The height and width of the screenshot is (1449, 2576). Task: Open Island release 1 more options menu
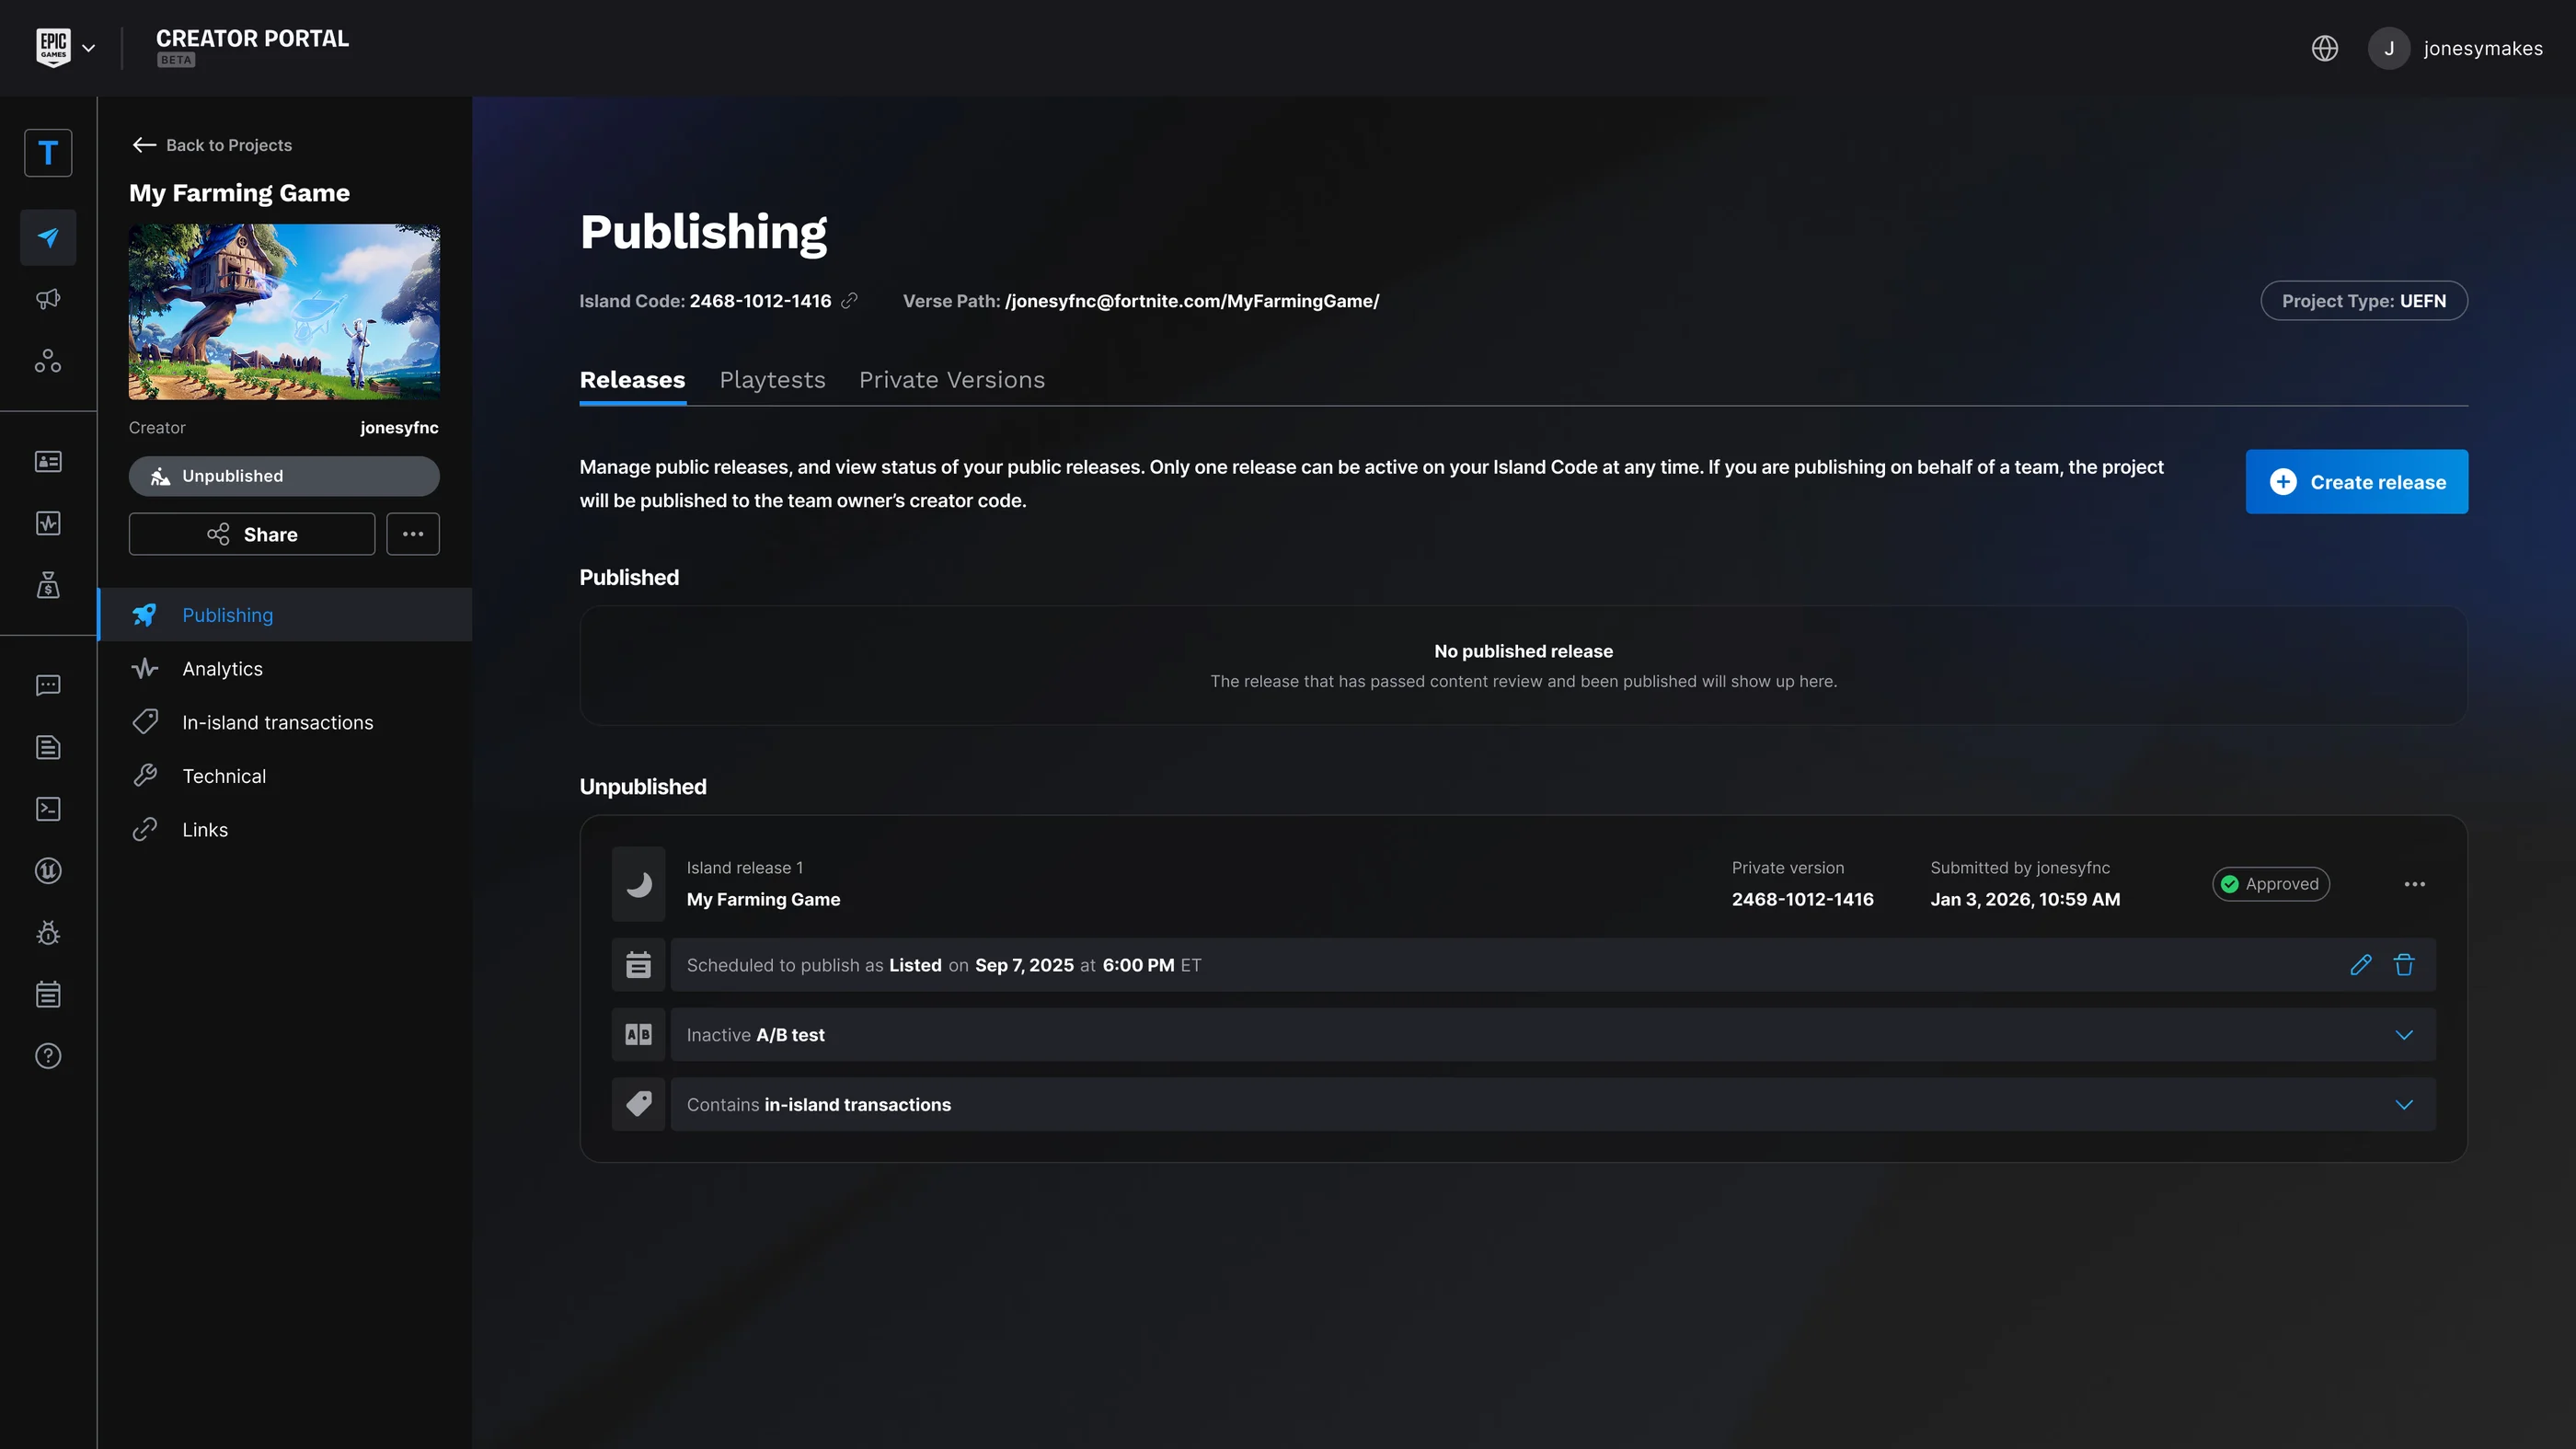click(2414, 884)
